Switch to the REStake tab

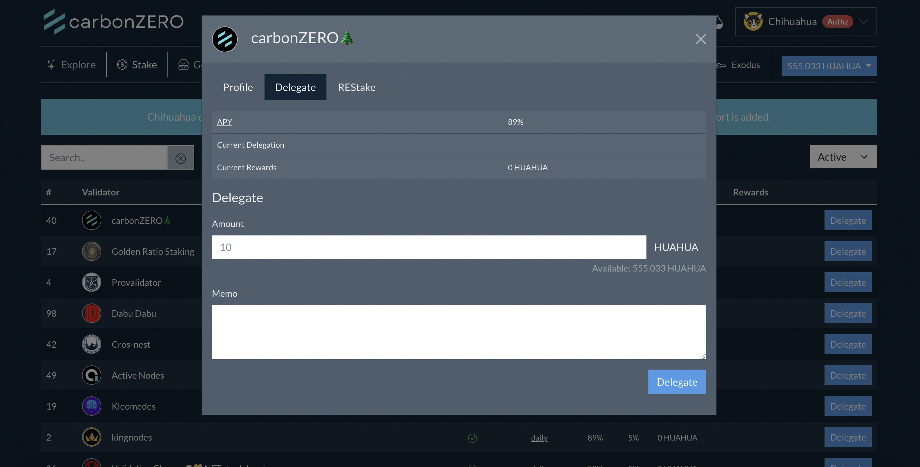click(356, 87)
